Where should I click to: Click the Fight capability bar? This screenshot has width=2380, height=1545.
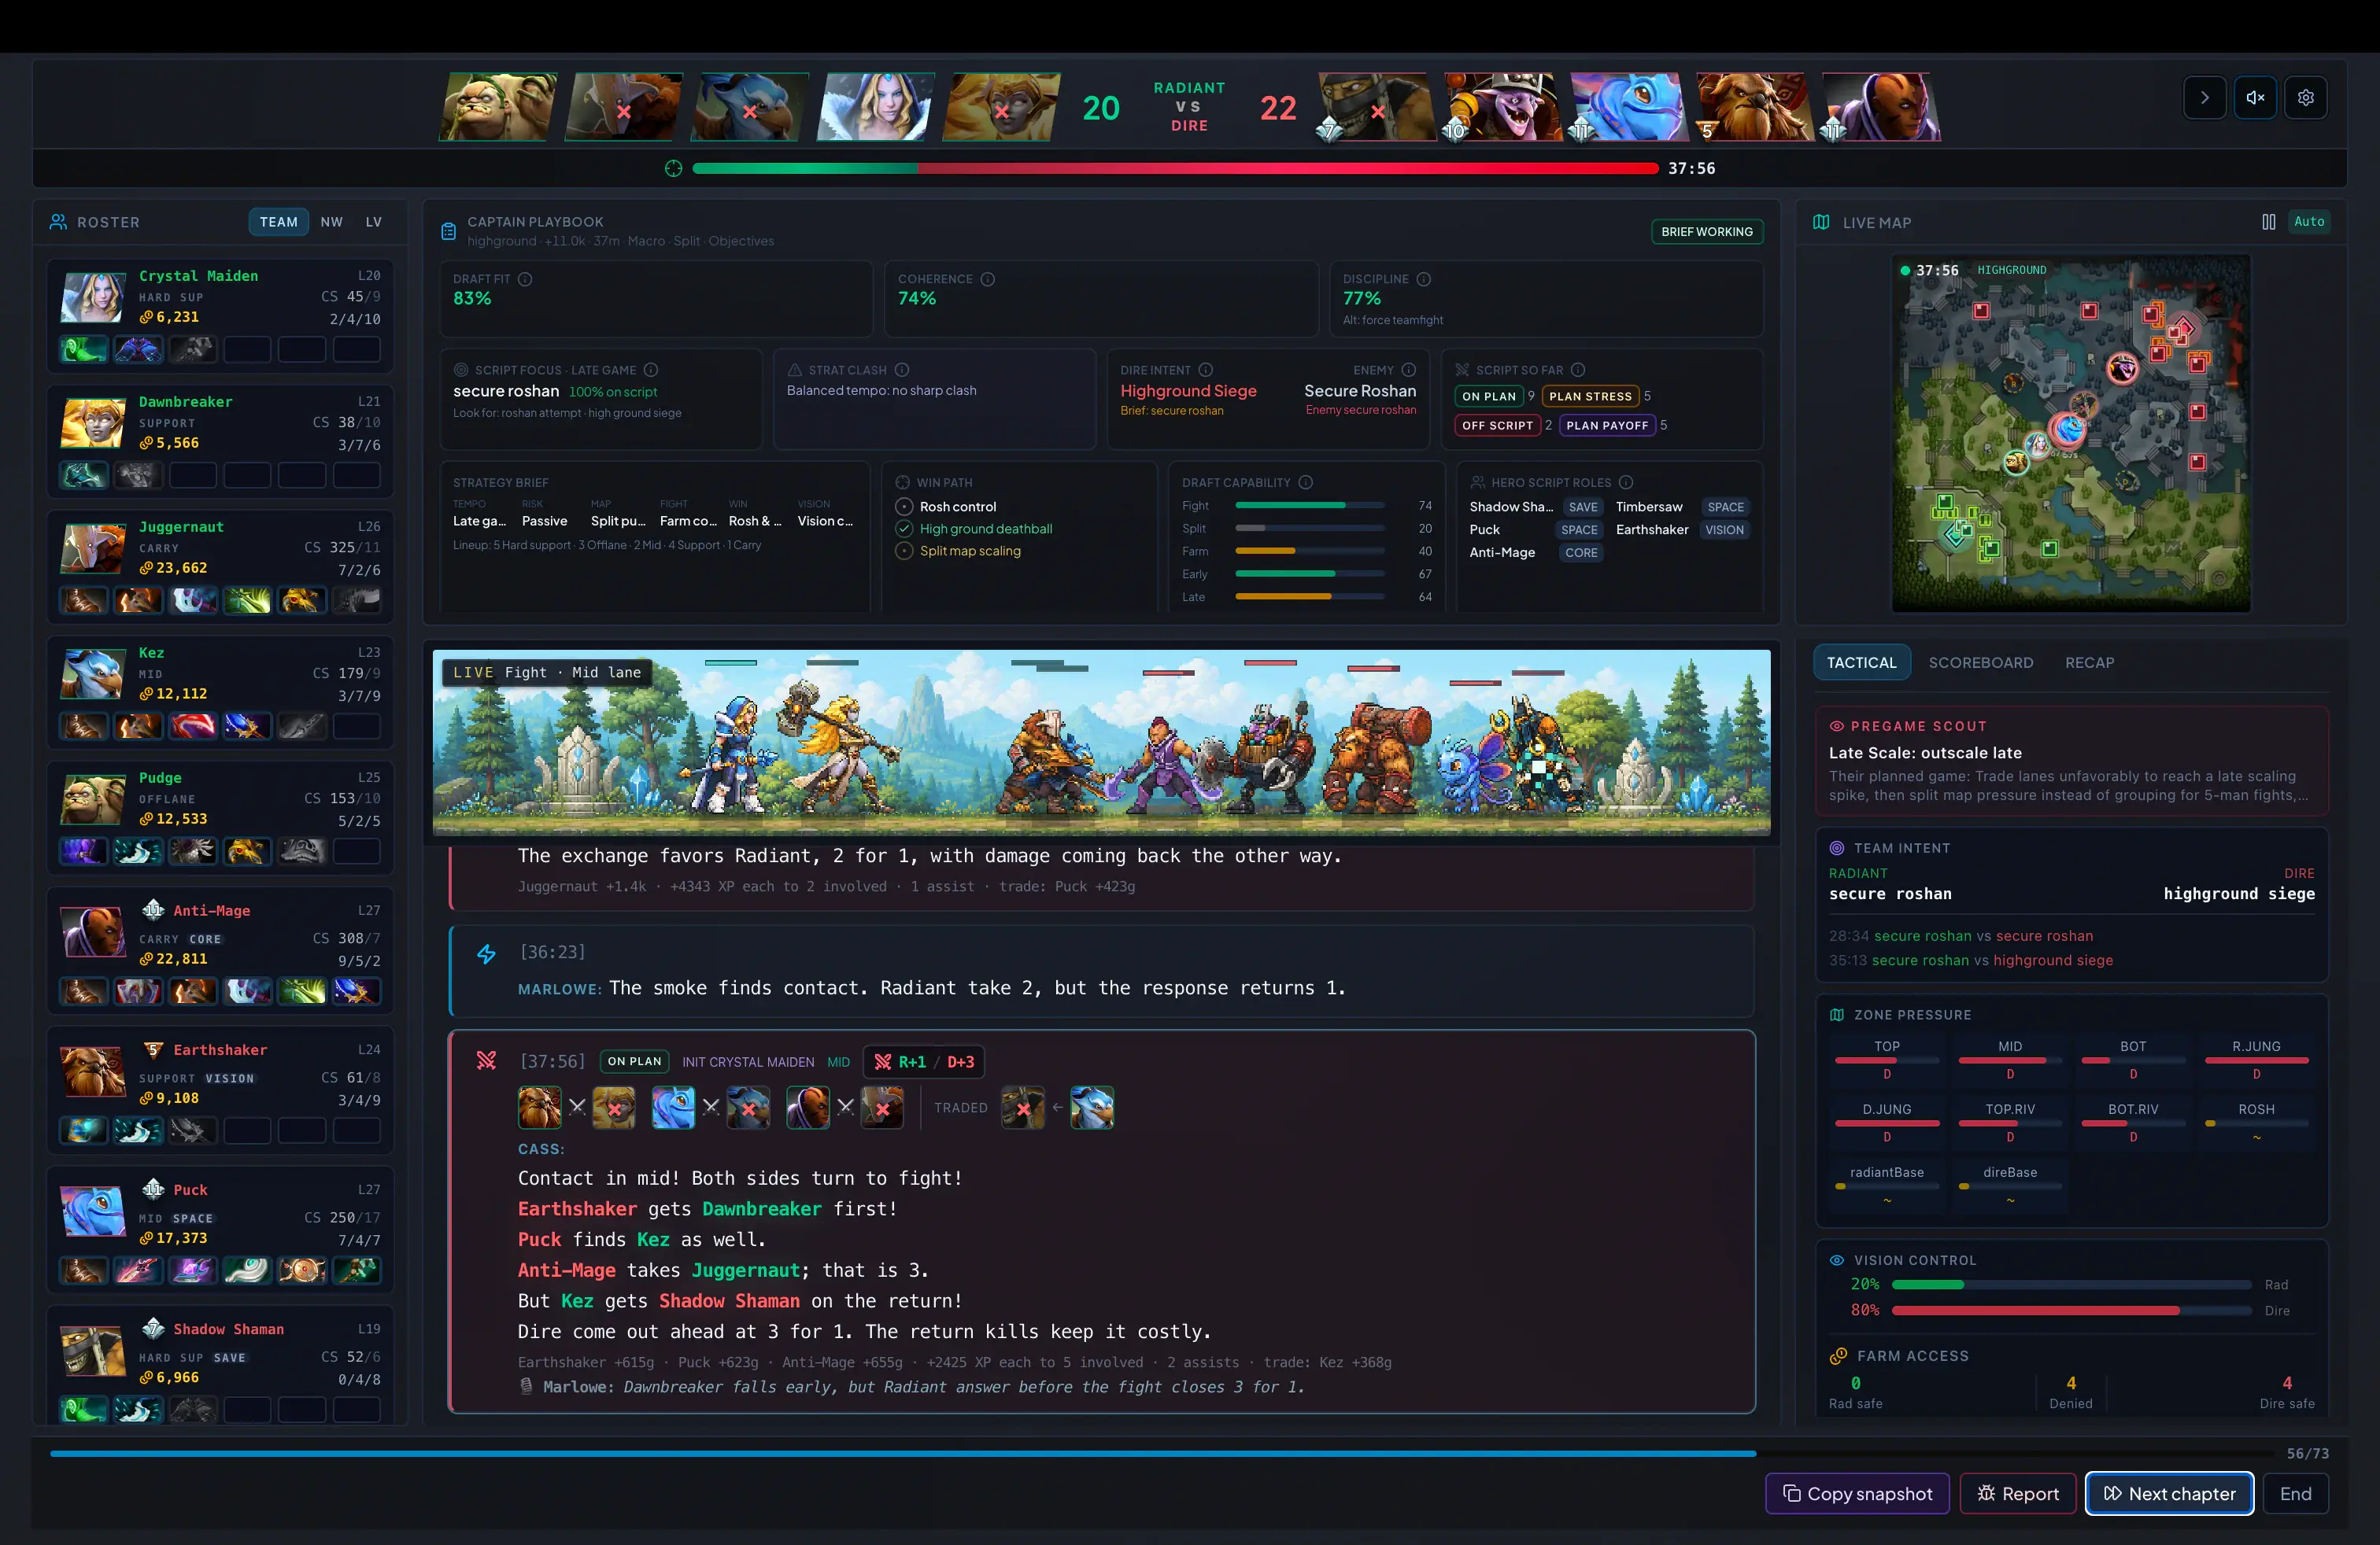tap(1310, 506)
